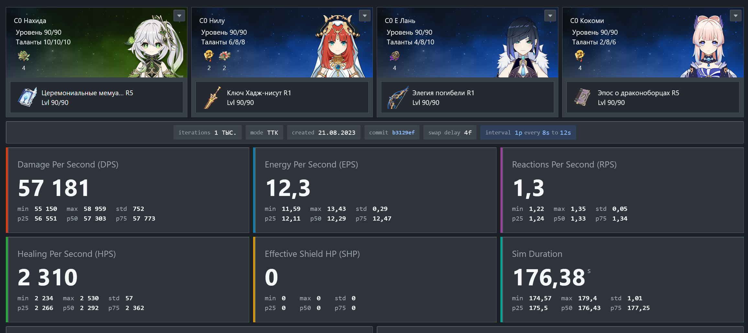This screenshot has width=748, height=333.
Task: Click the Эпос о драконоборцах book icon
Action: pyautogui.click(x=583, y=97)
